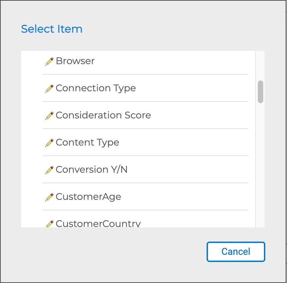
Task: Pick Consideration Score from the list
Action: pos(103,115)
